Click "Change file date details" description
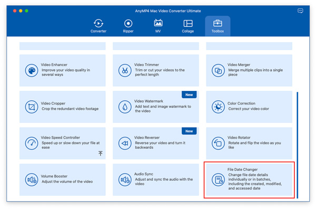Viewport: 316px width, 209px height. (255, 182)
